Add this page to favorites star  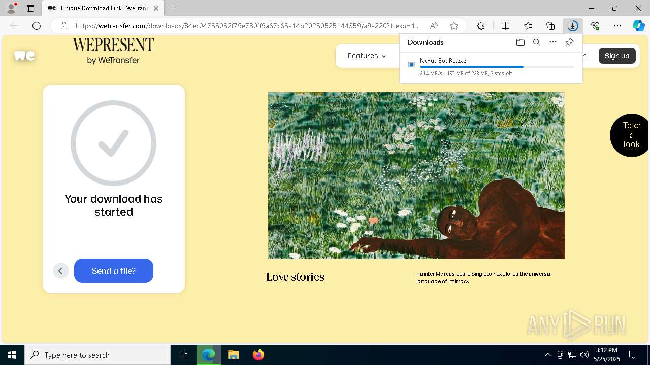[x=454, y=26]
